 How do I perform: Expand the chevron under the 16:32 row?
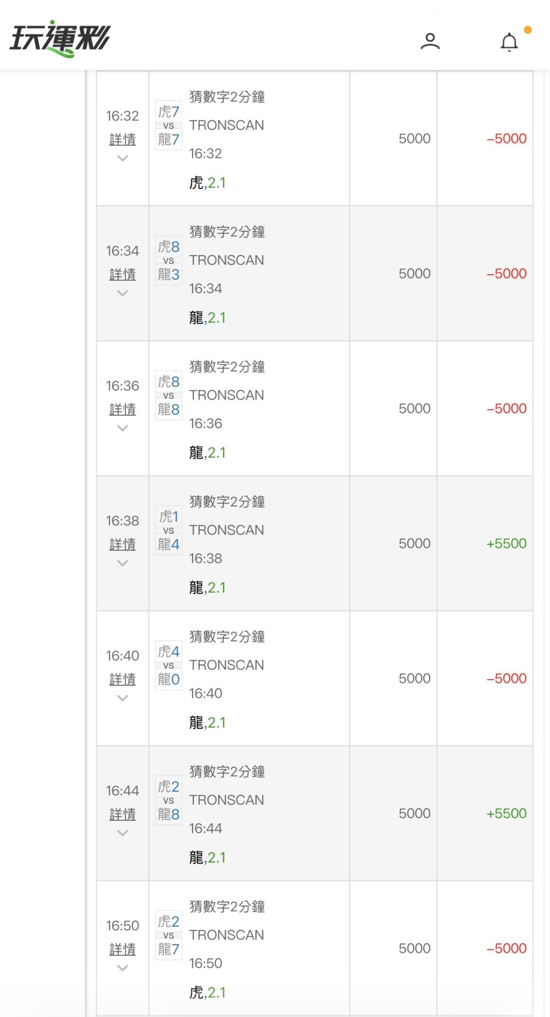point(122,158)
